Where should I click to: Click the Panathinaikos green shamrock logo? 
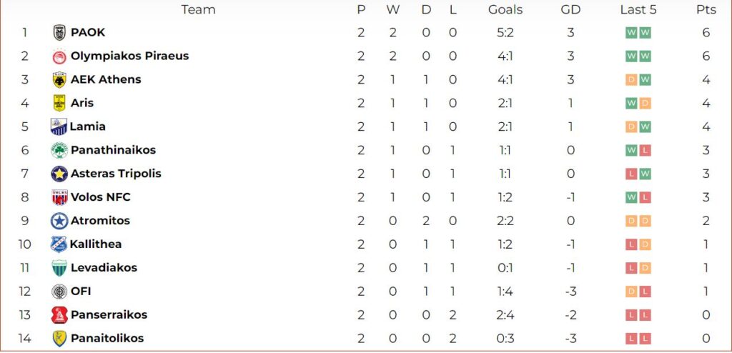tap(59, 150)
